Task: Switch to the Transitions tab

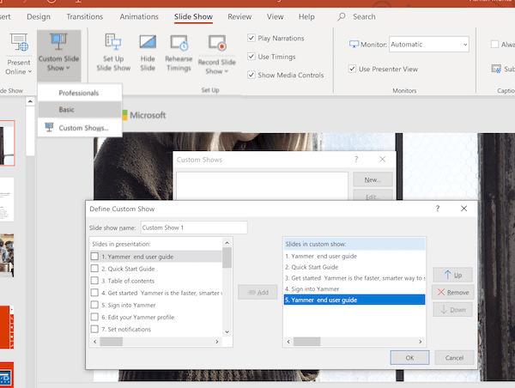Action: [84, 16]
